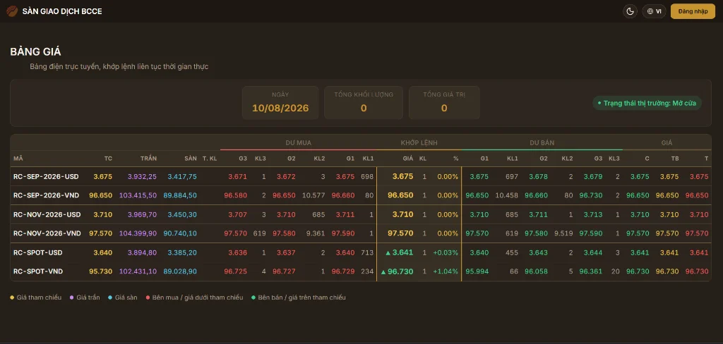The width and height of the screenshot is (723, 344).
Task: Click the % column header
Action: coord(455,159)
